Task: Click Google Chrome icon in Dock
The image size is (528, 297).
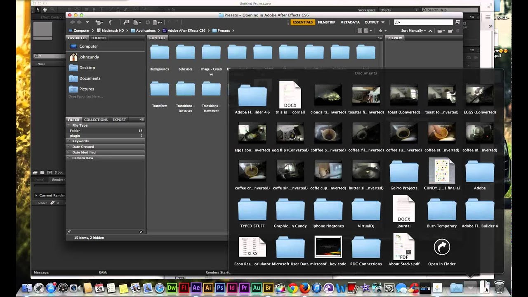Action: [292, 288]
